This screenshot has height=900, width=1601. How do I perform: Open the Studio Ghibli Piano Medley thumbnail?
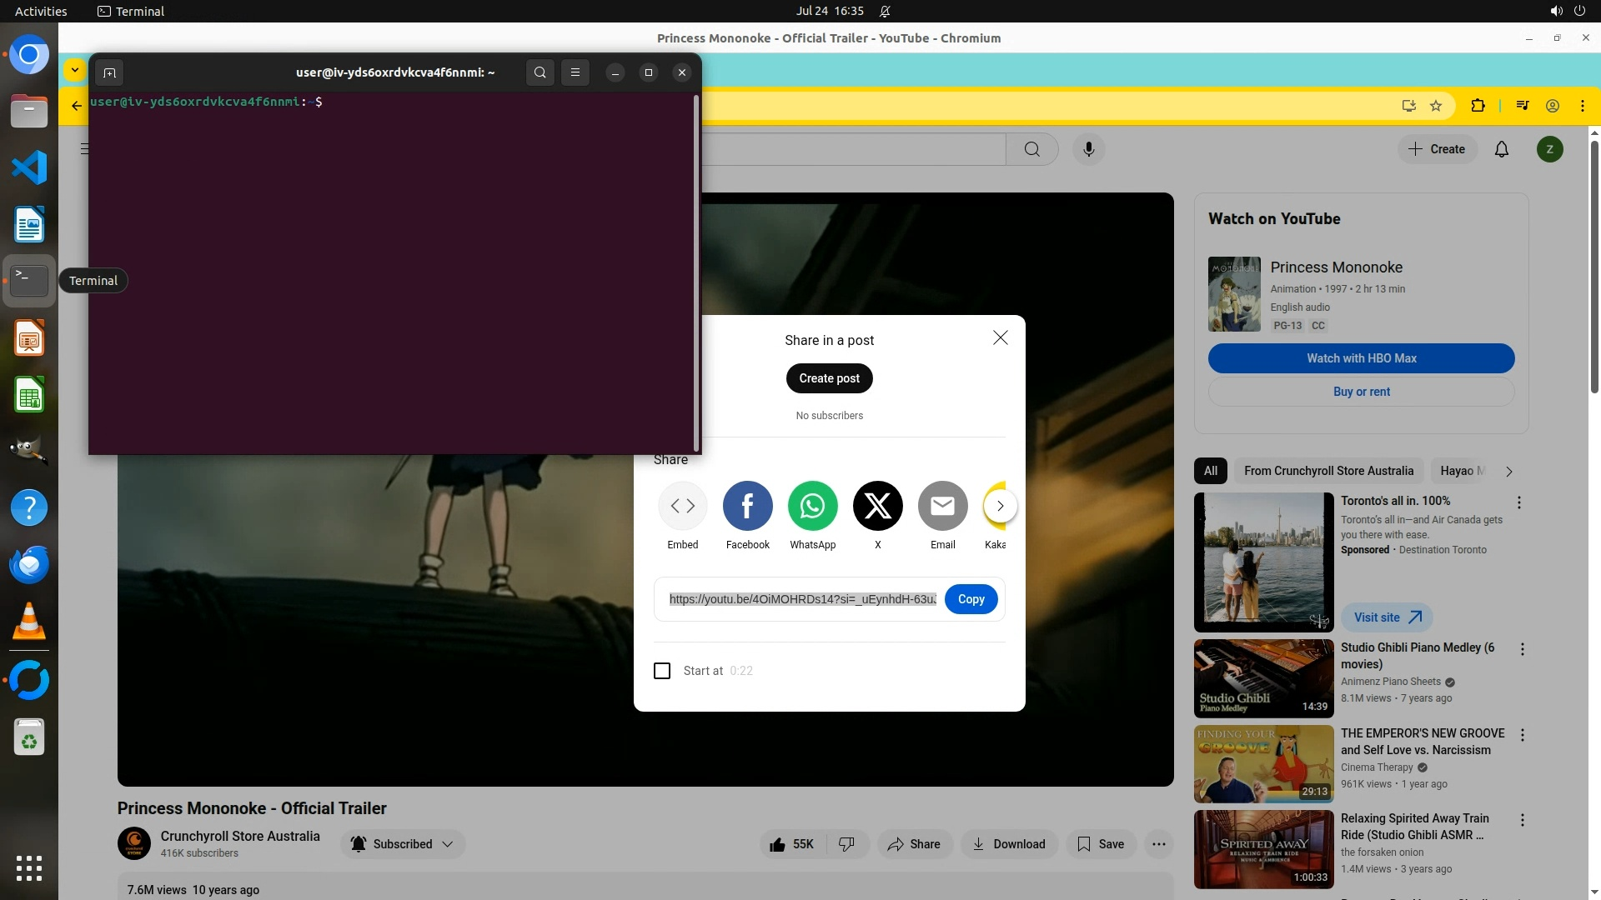(1263, 677)
